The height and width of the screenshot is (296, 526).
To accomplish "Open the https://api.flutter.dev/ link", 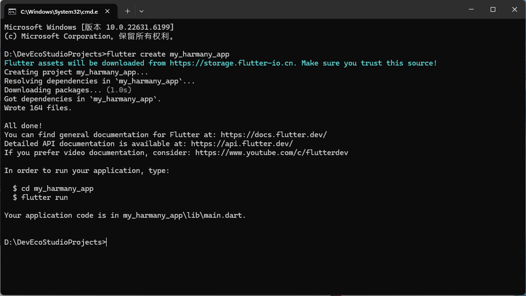I will tap(242, 144).
